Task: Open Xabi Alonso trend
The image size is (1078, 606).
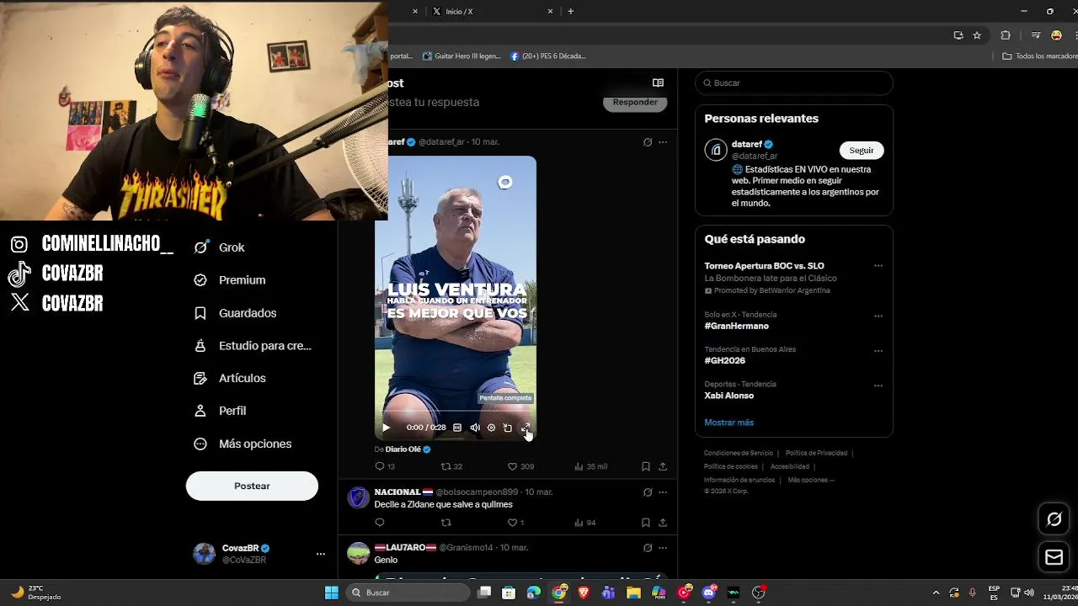Action: [x=728, y=396]
